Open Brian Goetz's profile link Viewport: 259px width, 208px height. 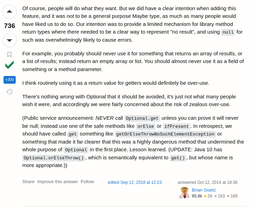[204, 190]
